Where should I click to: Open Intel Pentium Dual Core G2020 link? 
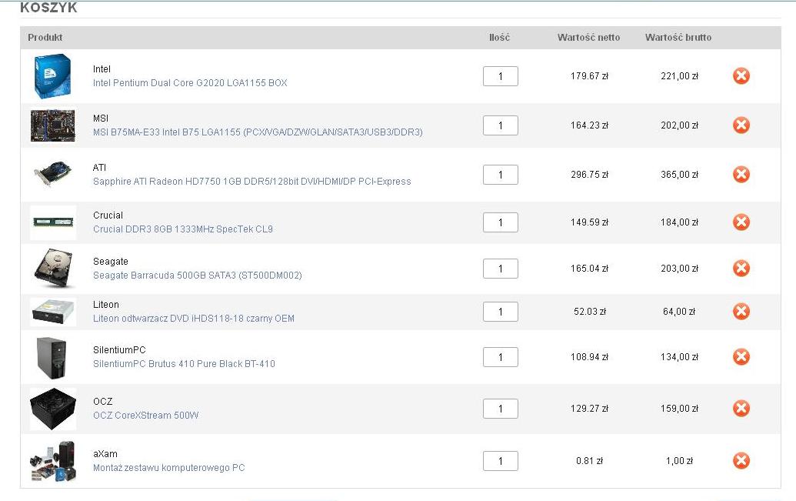(190, 83)
